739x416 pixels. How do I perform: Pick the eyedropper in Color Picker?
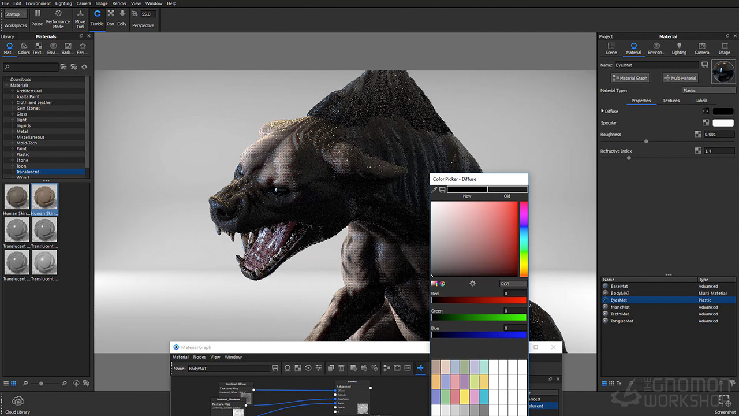pos(435,190)
